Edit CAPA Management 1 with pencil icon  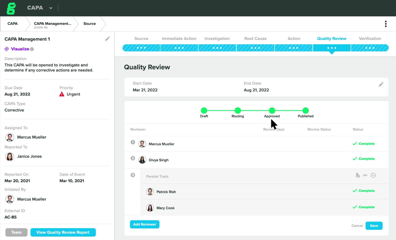click(x=107, y=39)
